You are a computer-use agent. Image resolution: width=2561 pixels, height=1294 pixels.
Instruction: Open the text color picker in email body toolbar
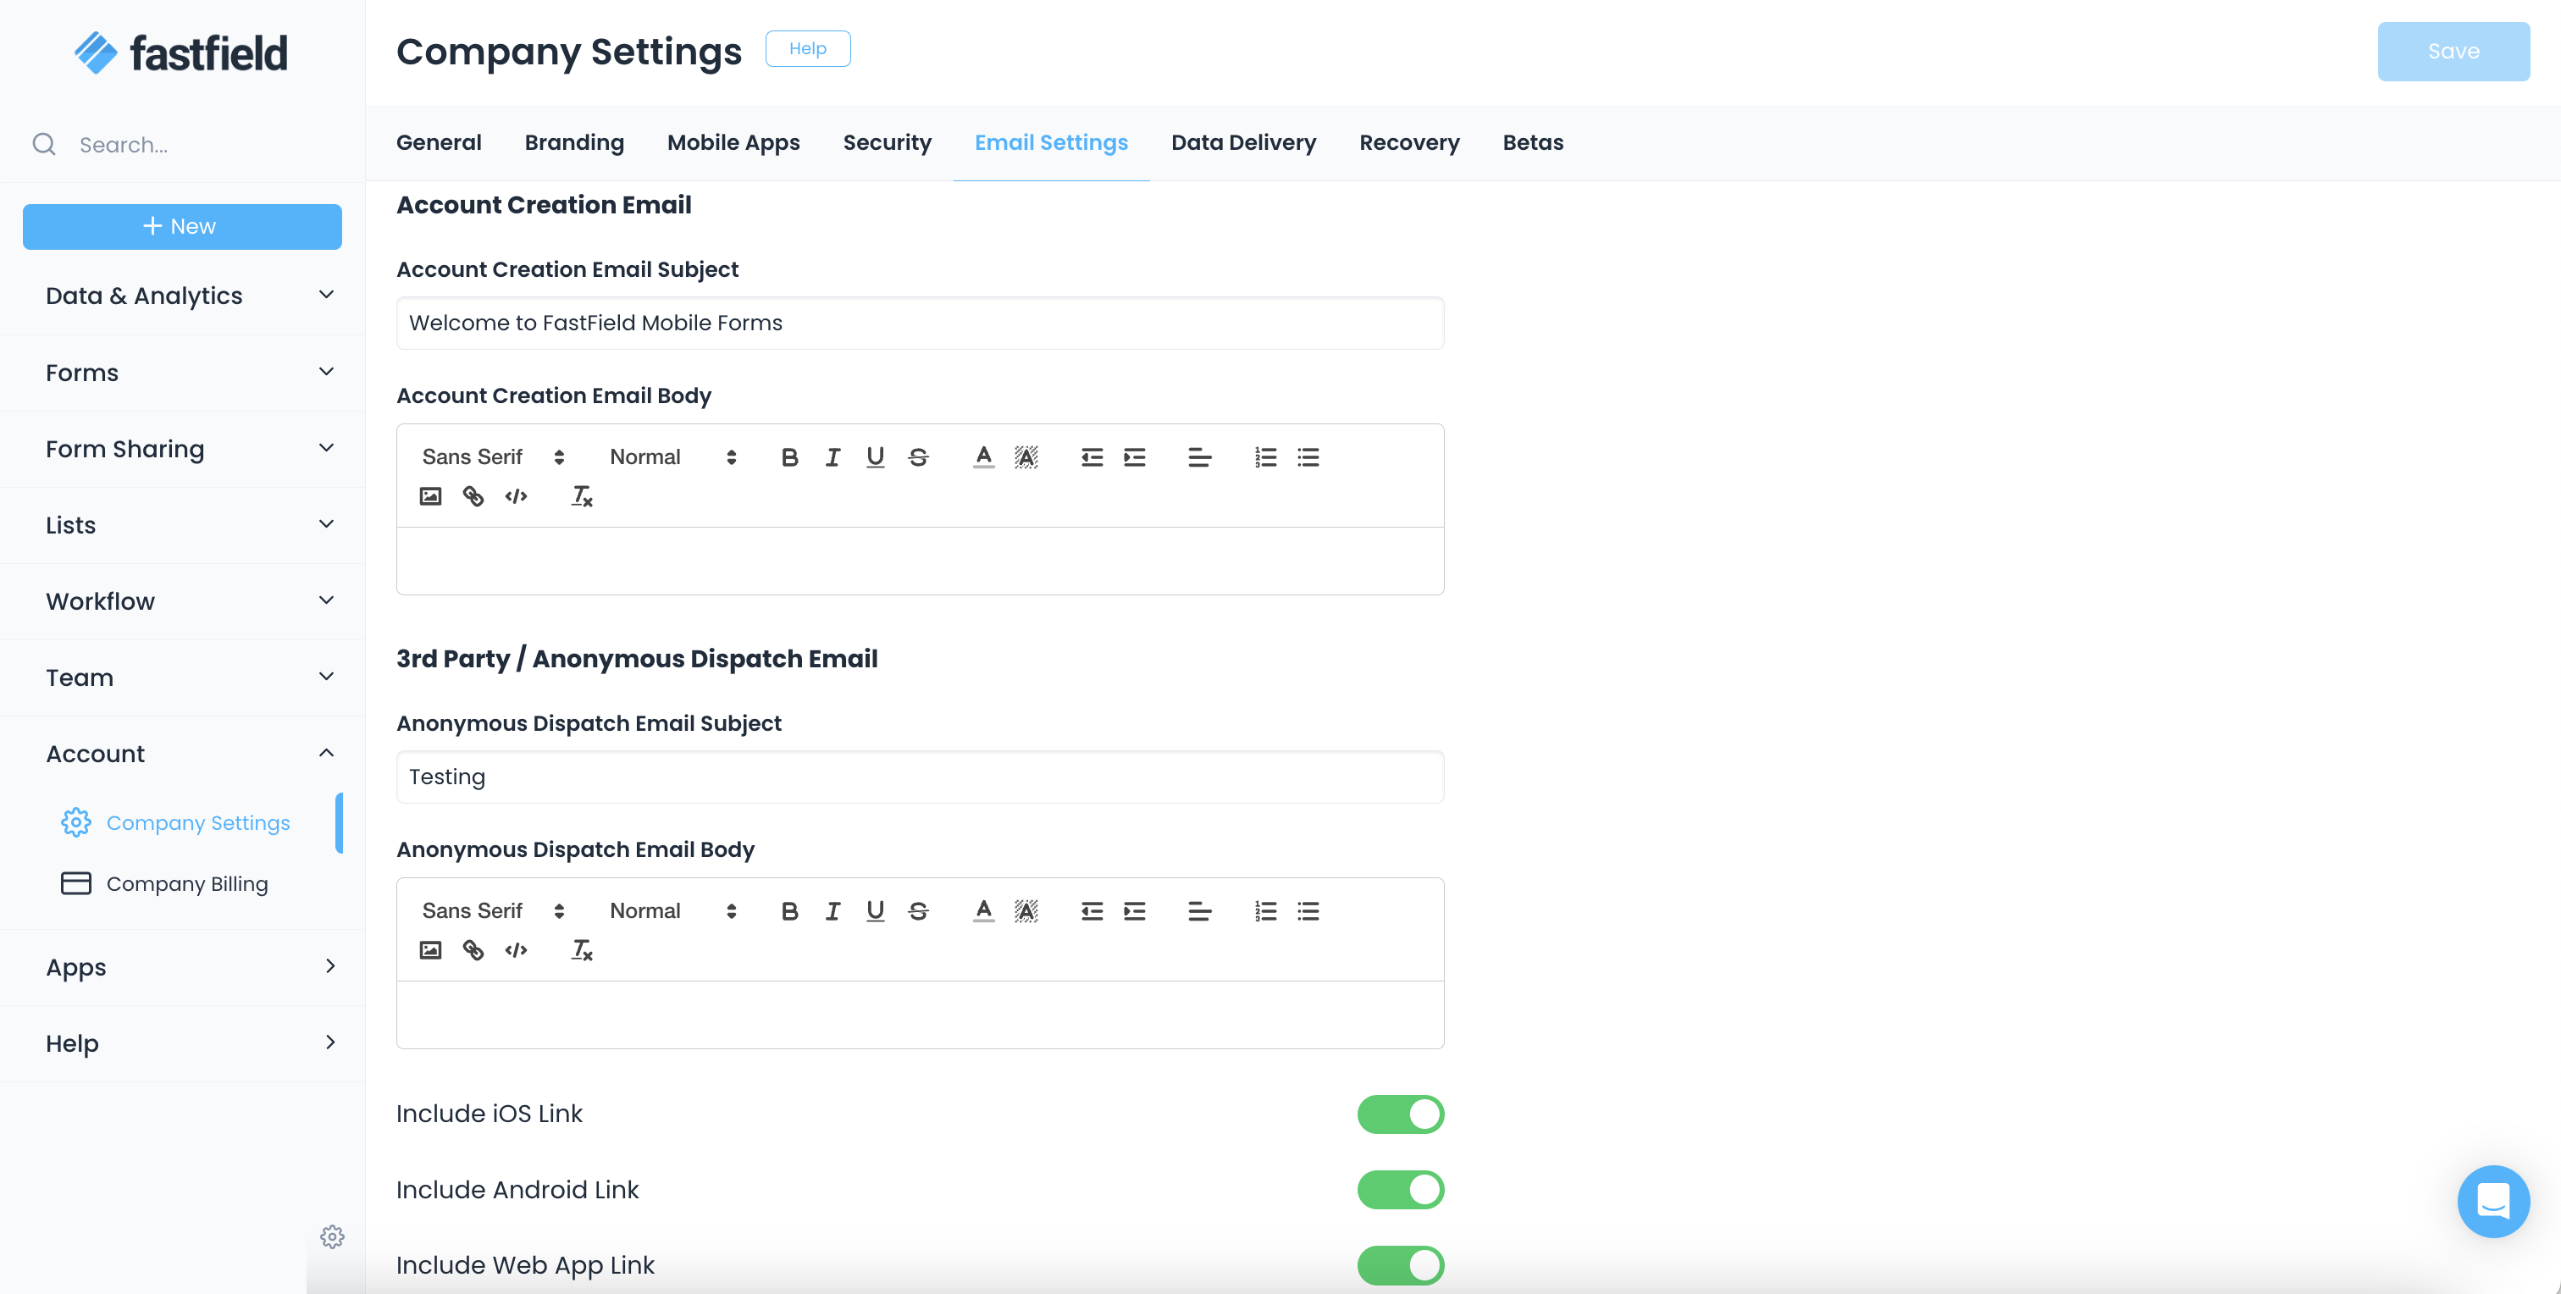click(x=982, y=457)
